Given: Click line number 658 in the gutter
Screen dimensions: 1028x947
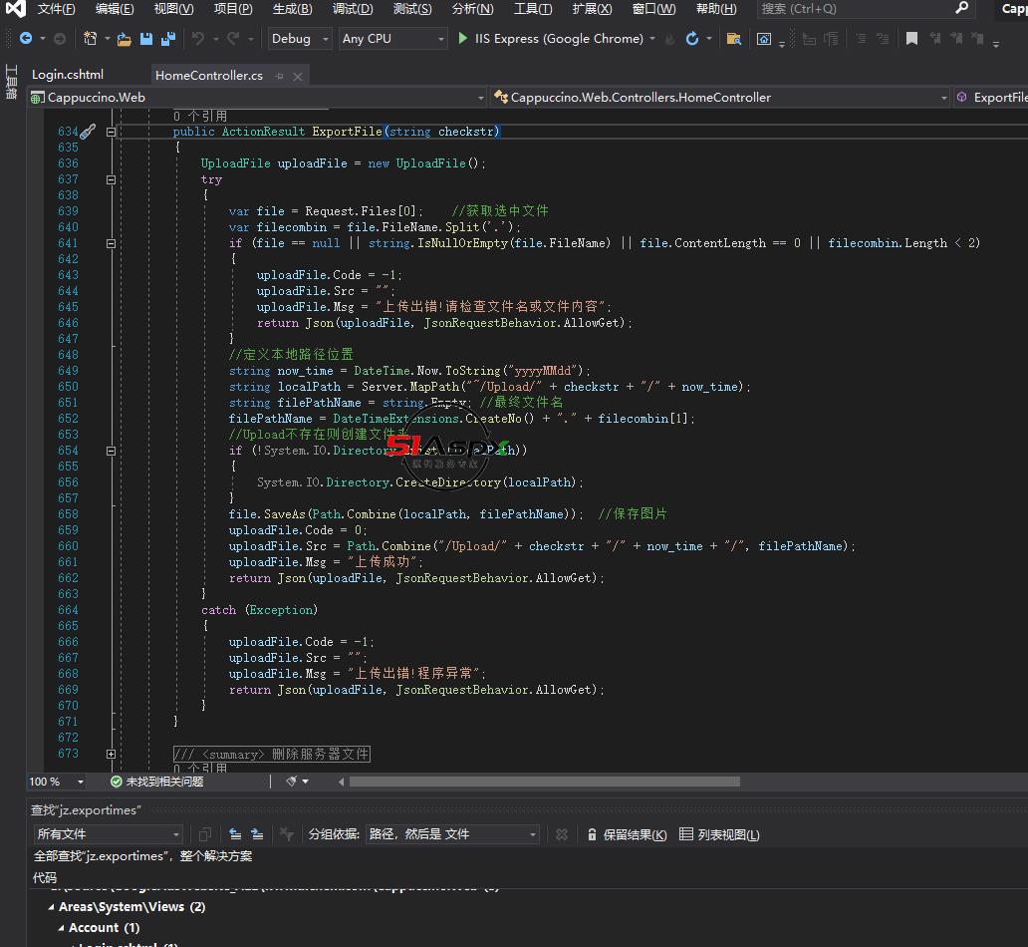Looking at the screenshot, I should (68, 513).
